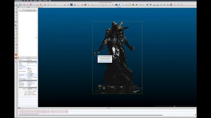Screen dimensions: 211x118
Task: Click the Open file toolbar icon
Action: (x=17, y=5)
